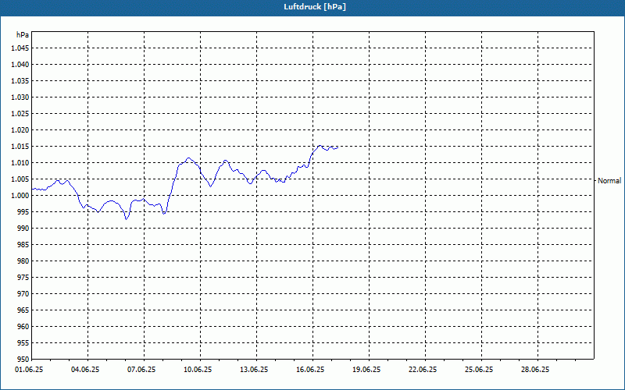Click the 04.06.25 date label
The height and width of the screenshot is (390, 625).
(85, 370)
